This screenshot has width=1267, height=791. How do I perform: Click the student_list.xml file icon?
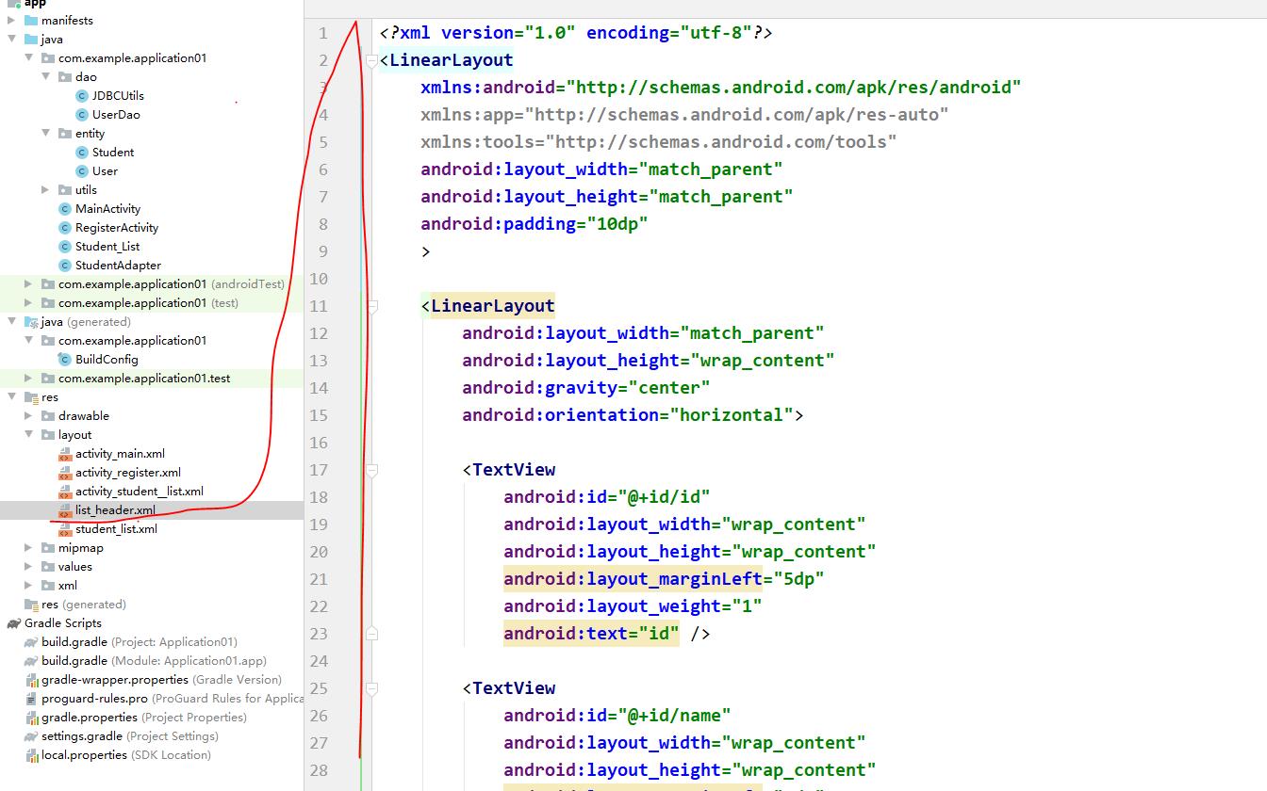point(65,528)
